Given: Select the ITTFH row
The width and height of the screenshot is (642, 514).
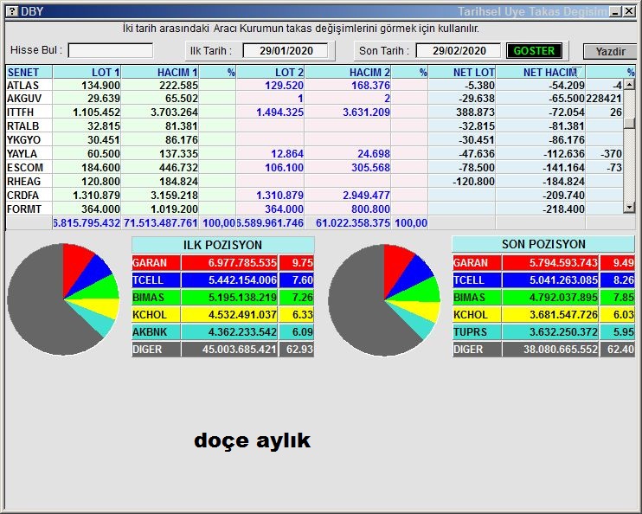Looking at the screenshot, I should 314,112.
